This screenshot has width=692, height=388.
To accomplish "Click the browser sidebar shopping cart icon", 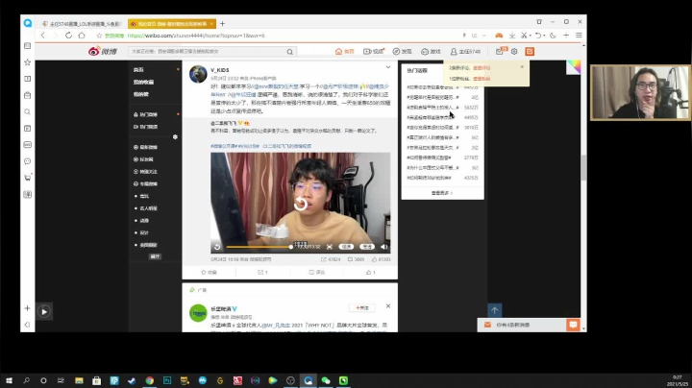I will [x=27, y=178].
